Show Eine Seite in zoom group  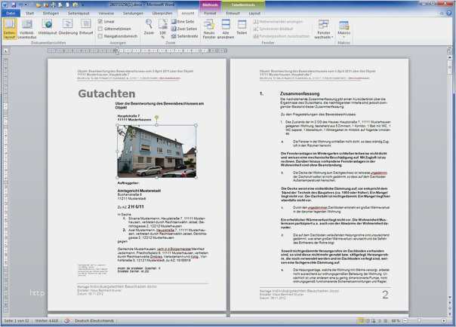(183, 21)
